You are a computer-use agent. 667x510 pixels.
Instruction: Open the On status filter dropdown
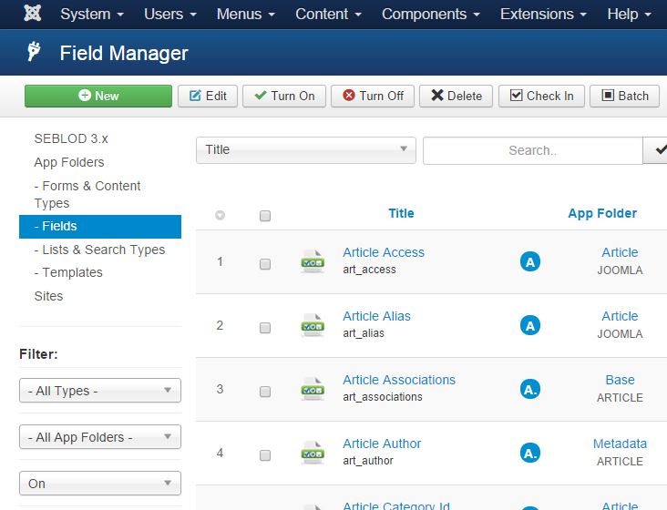tap(100, 484)
